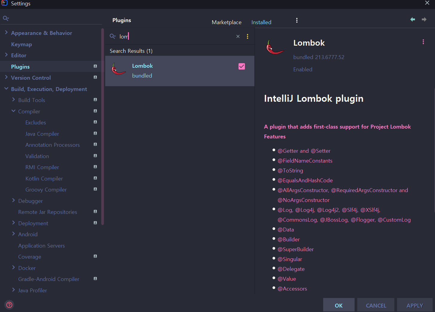Expand the Docker node

(x=13, y=267)
